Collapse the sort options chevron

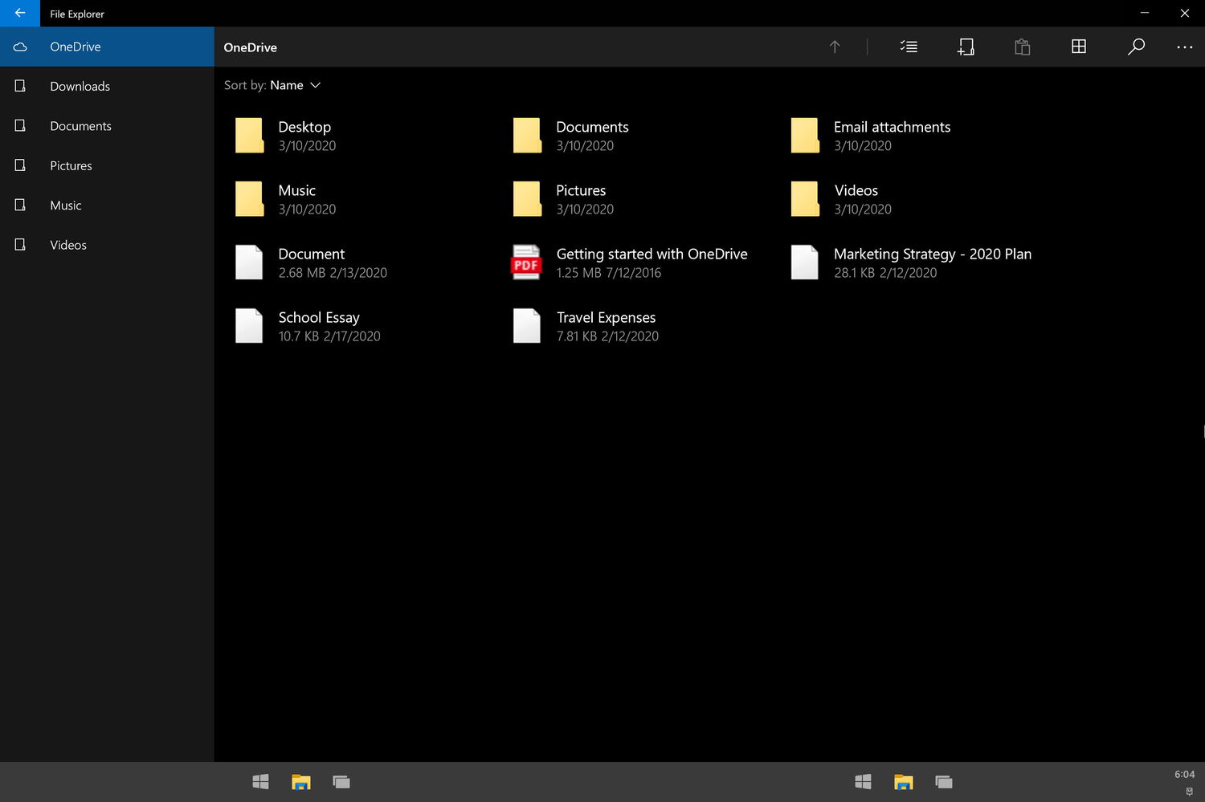tap(315, 85)
